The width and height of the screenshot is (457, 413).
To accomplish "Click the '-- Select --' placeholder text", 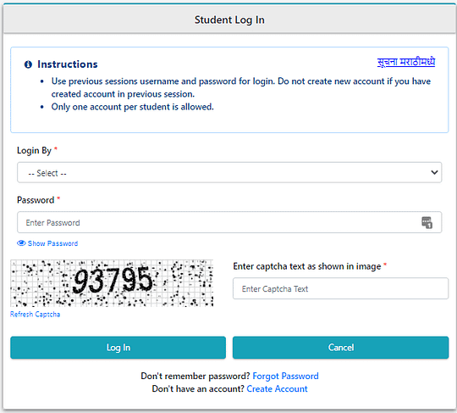I will tap(47, 173).
